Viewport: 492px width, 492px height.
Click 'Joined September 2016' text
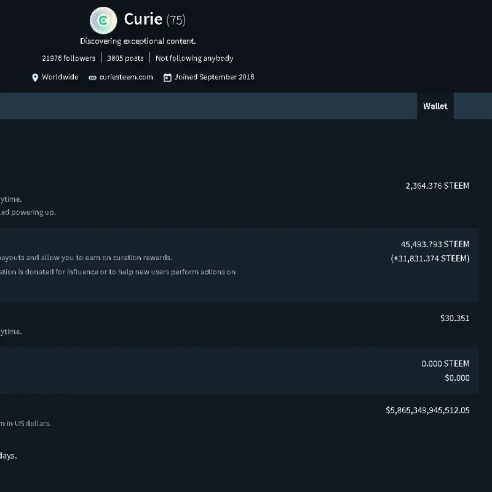[214, 77]
